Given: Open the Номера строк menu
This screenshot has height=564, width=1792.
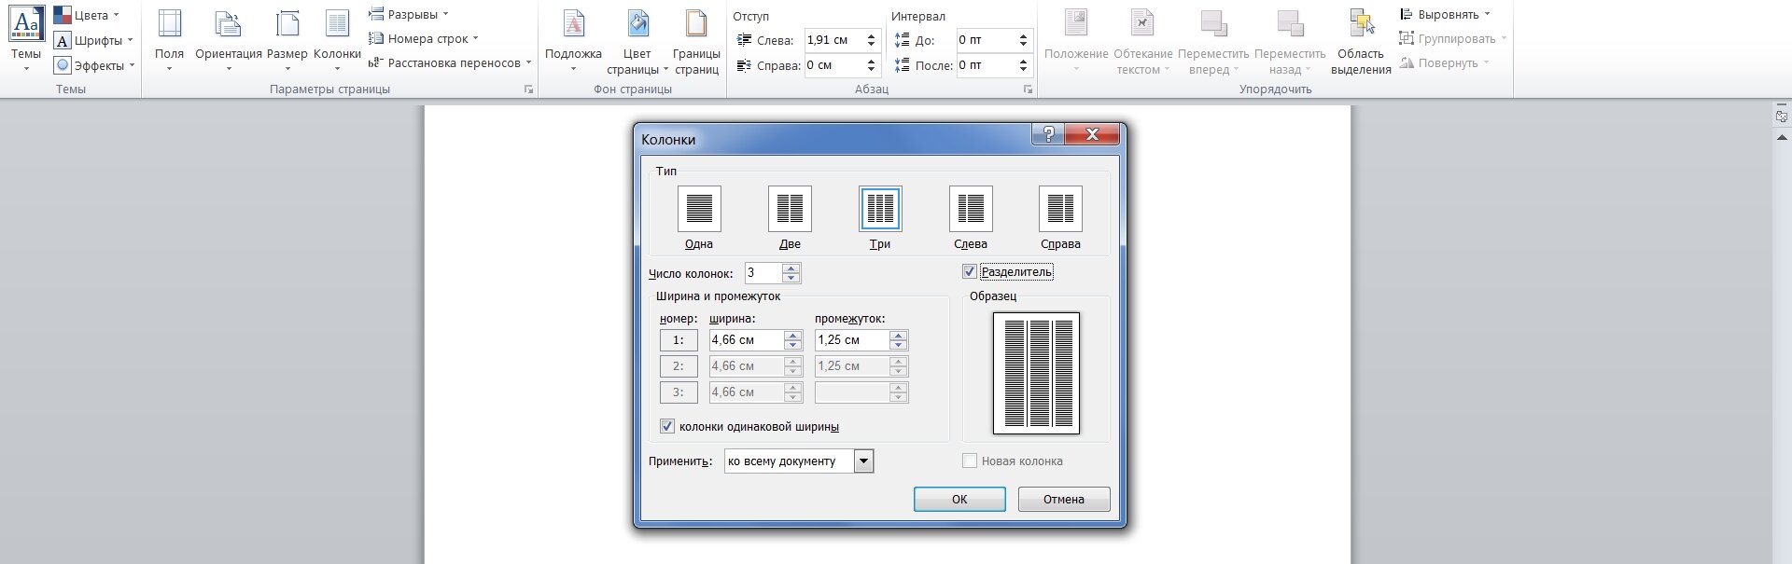Looking at the screenshot, I should pos(424,39).
